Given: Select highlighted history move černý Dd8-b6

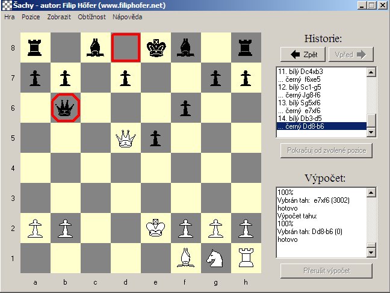Looking at the screenshot, I should (x=321, y=126).
